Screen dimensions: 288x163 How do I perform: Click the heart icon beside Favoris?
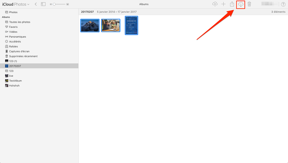7,27
